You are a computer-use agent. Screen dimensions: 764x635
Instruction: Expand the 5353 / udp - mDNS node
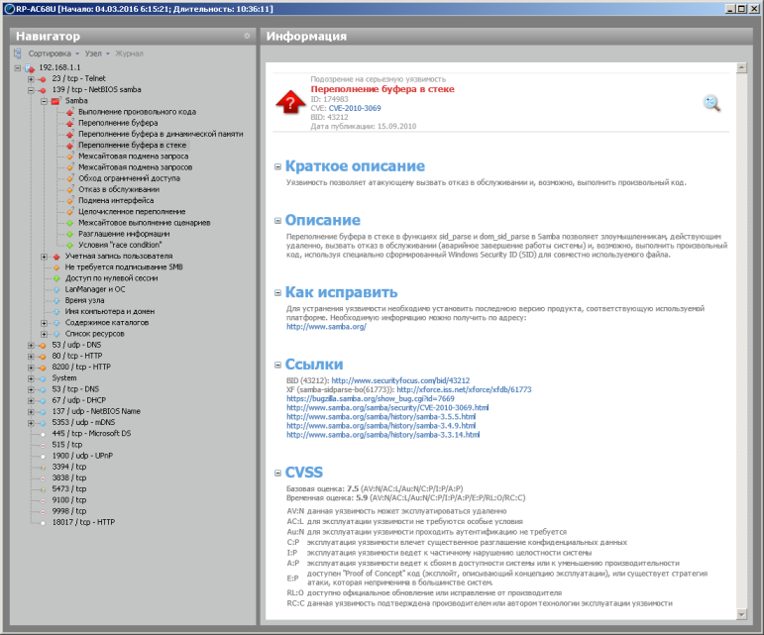(31, 423)
